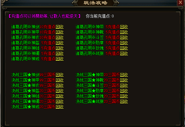Click 回收 link for 诸葛孔明※斗笠
The image size is (185, 127).
point(124,38)
